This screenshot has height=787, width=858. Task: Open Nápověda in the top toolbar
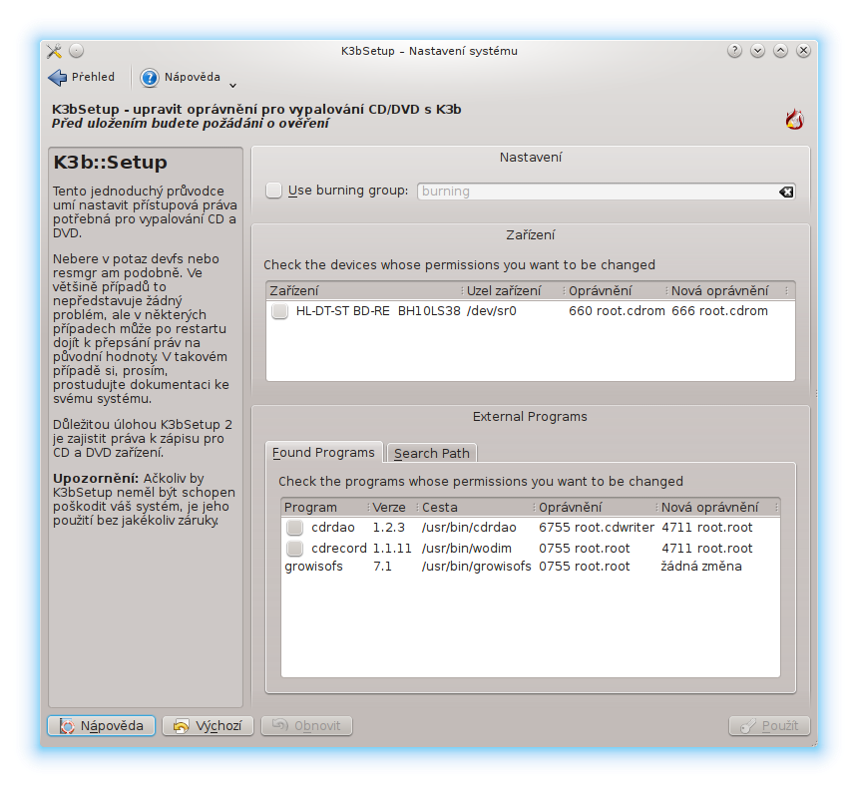(x=181, y=77)
